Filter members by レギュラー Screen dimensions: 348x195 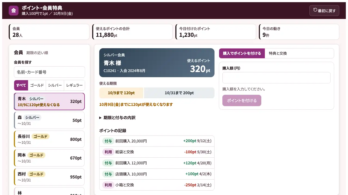tap(74, 85)
